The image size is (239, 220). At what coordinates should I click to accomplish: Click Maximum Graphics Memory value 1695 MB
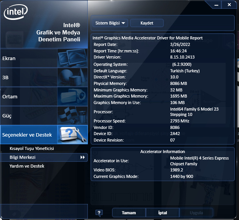pos(178,96)
